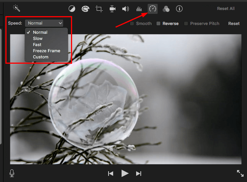Start voiceover recording with microphone icon

click(12, 173)
